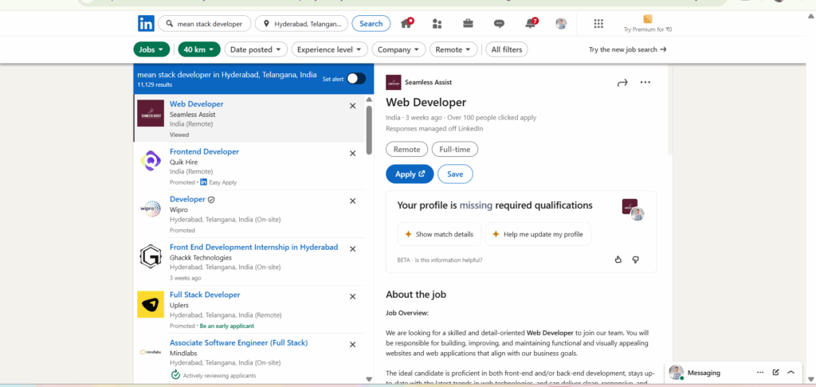Click Try Premium for ₹0 text
Image resolution: width=816 pixels, height=387 pixels.
648,29
